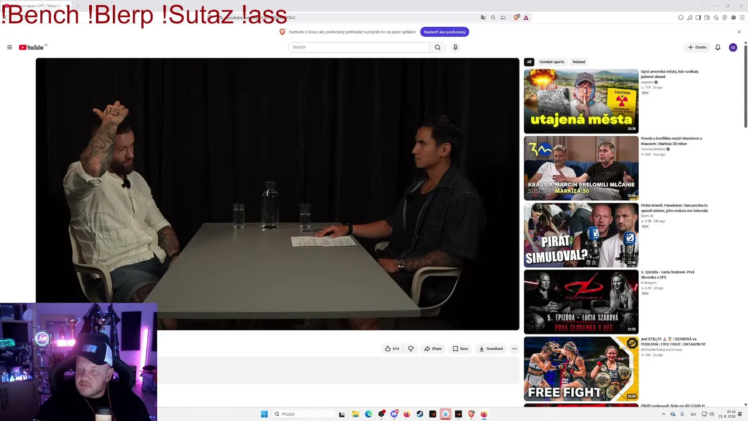Click Nastaviť ako predvolený button
Image resolution: width=748 pixels, height=421 pixels.
pyautogui.click(x=444, y=32)
